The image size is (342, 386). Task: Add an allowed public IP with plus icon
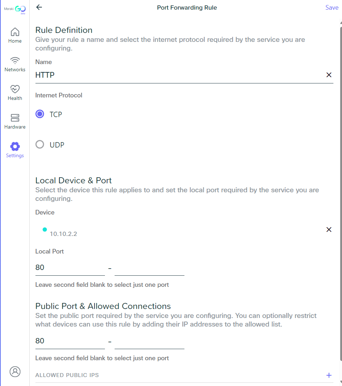[x=329, y=375]
